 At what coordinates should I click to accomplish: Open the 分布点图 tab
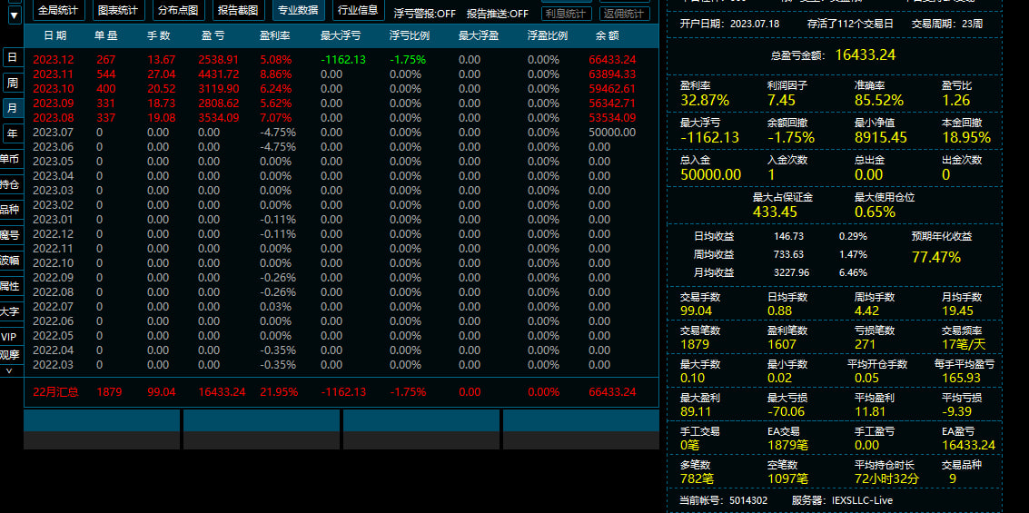tap(179, 10)
